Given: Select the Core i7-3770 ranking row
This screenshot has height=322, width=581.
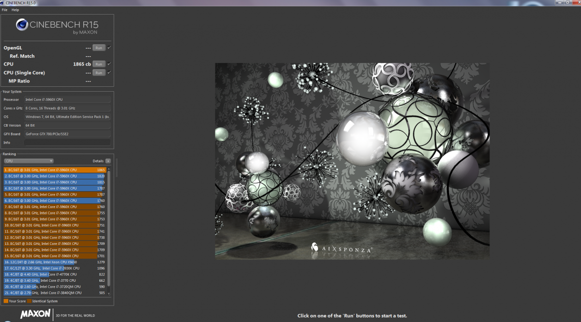Looking at the screenshot, I should pos(55,280).
